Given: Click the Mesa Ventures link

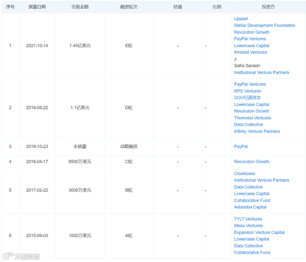Looking at the screenshot, I should [x=248, y=226].
